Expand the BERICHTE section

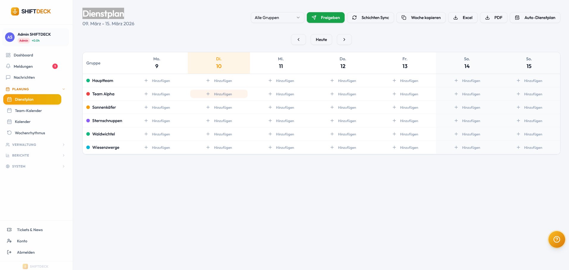click(63, 155)
